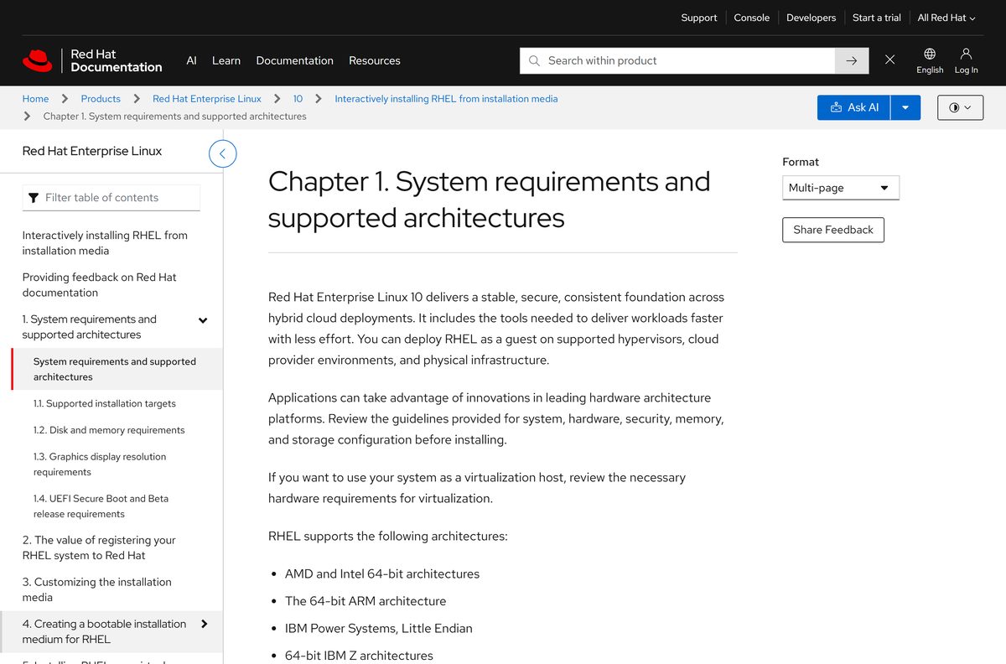The height and width of the screenshot is (664, 1006).
Task: Click the Products breadcrumb
Action: [101, 99]
